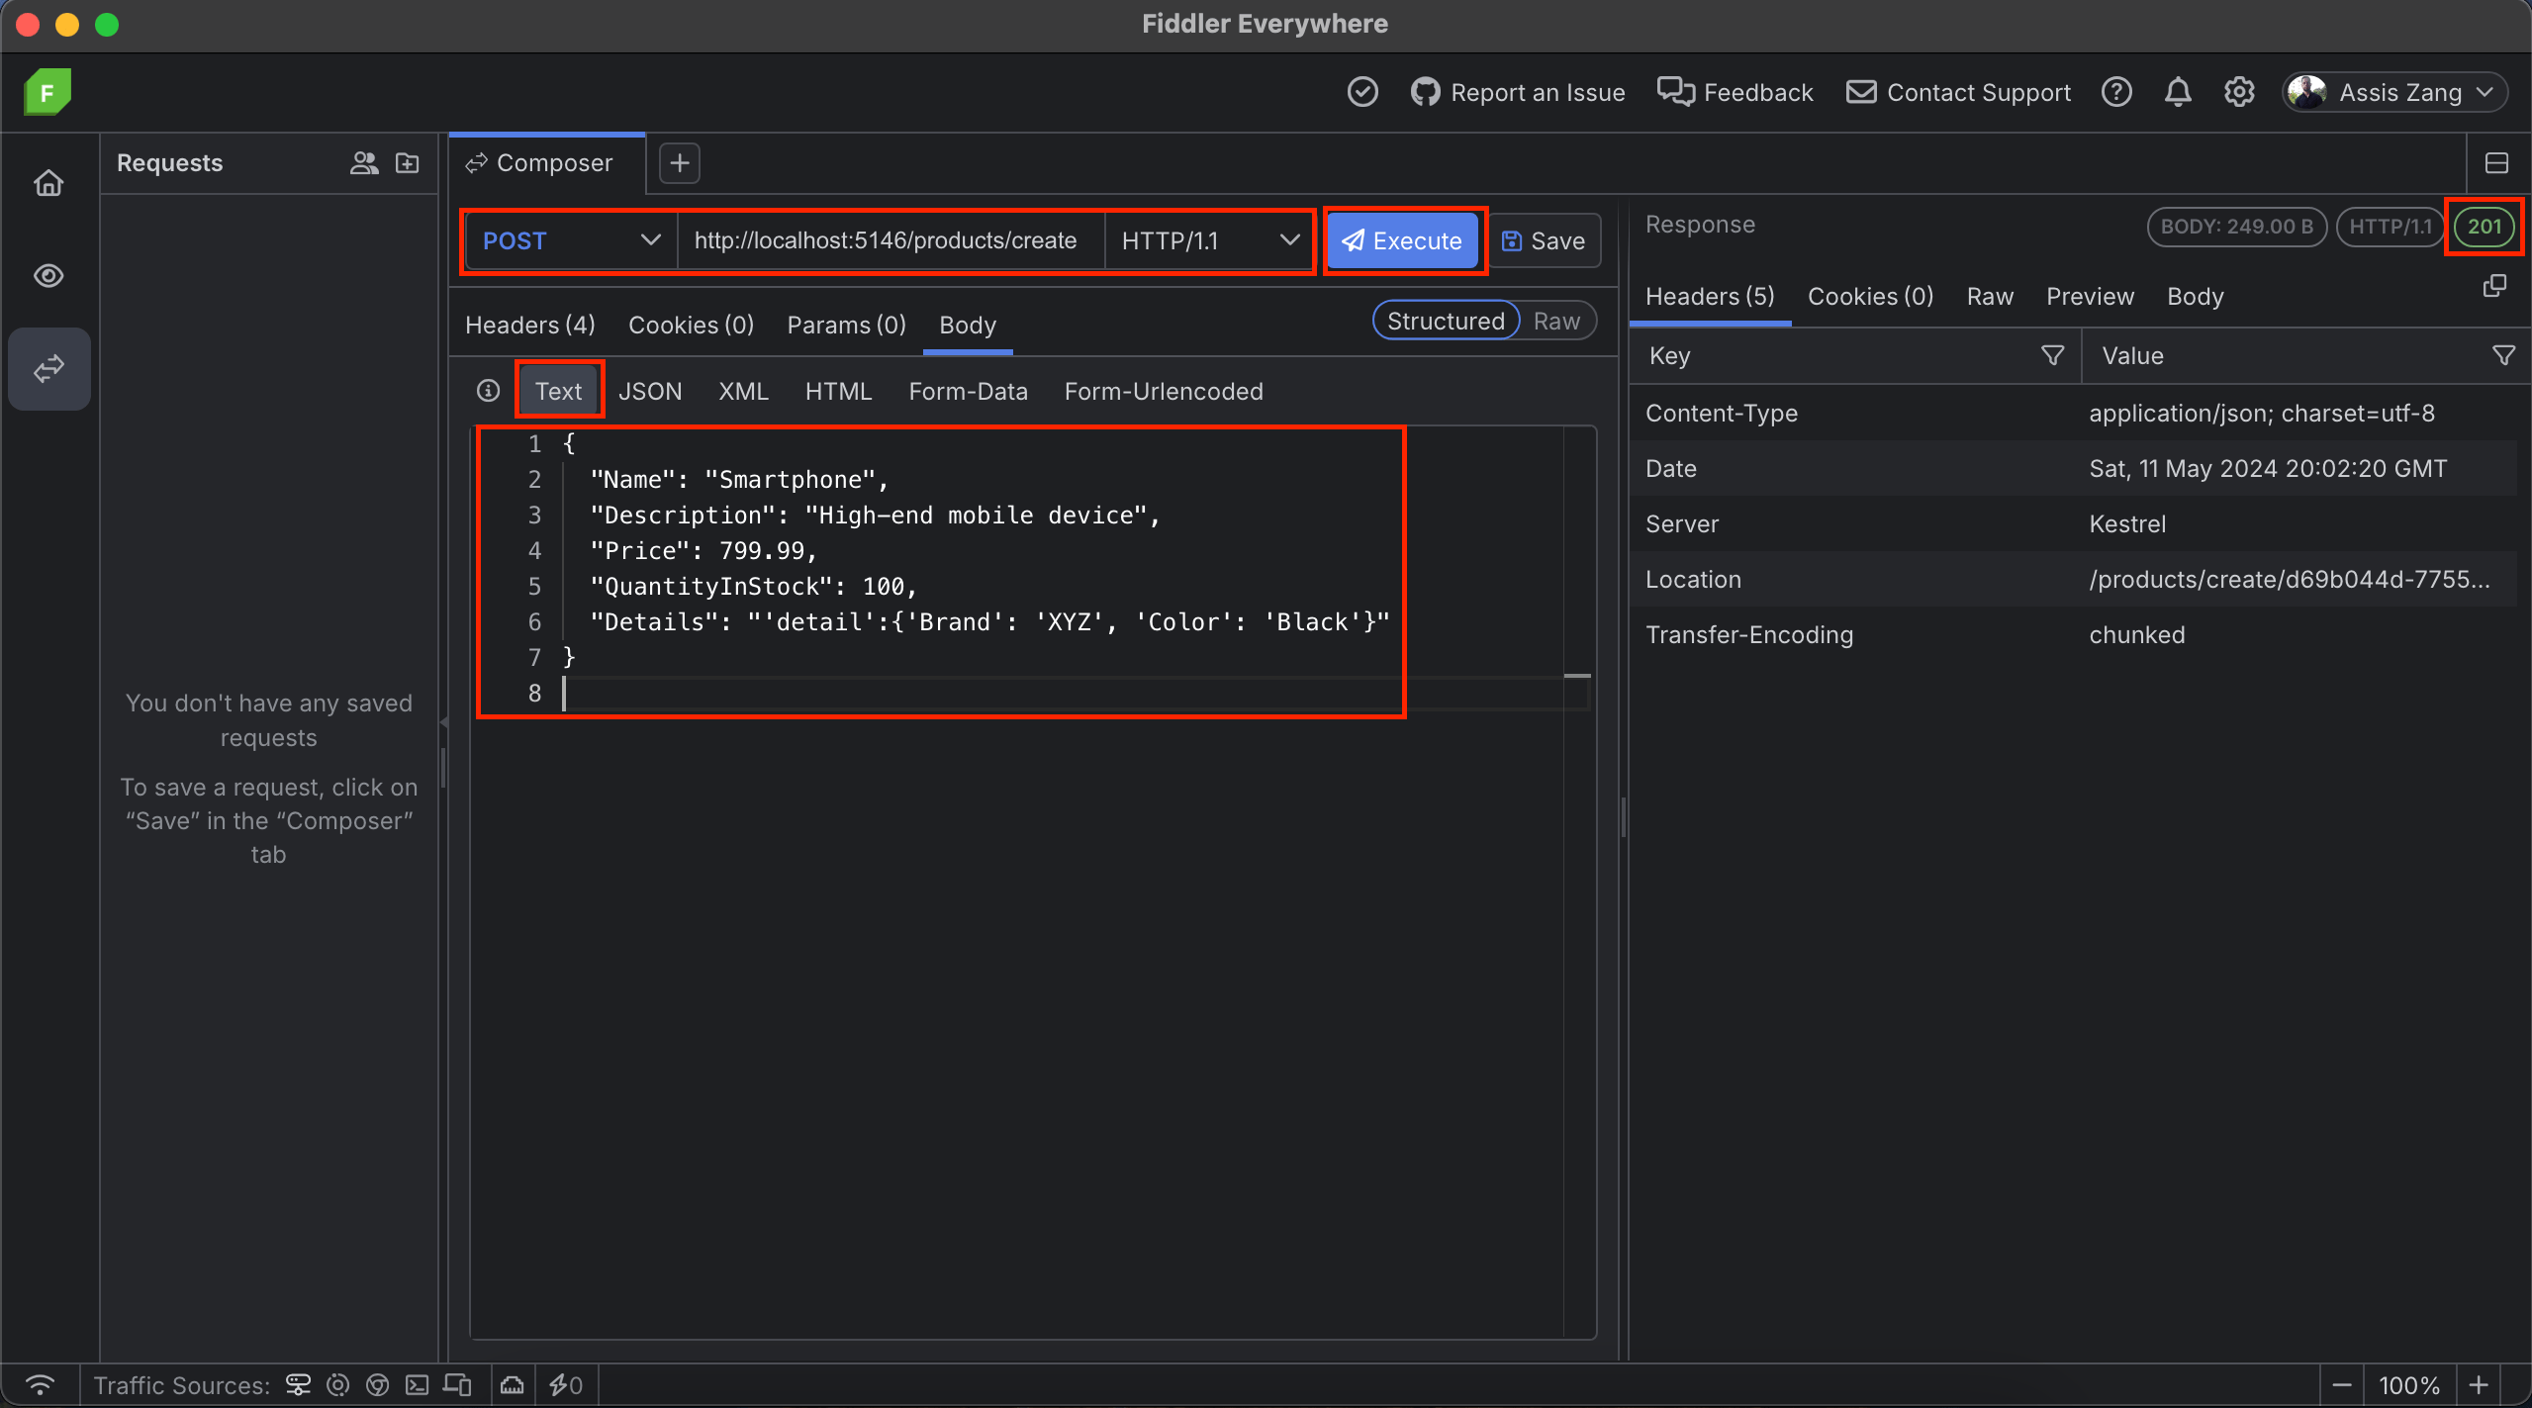Click the new collection folder icon
2532x1408 pixels.
click(x=408, y=163)
